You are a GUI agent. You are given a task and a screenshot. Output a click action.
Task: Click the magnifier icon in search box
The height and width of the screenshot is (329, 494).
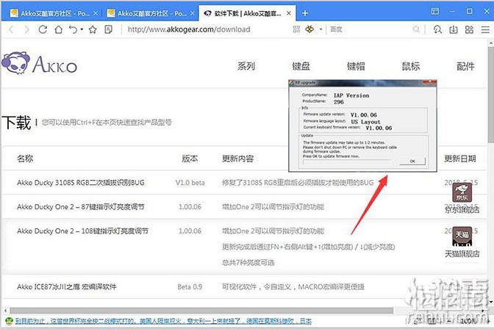[x=416, y=29]
